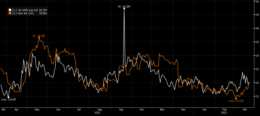
Task: Select the orange low-point marker near March 2023
Action: pyautogui.click(x=236, y=99)
